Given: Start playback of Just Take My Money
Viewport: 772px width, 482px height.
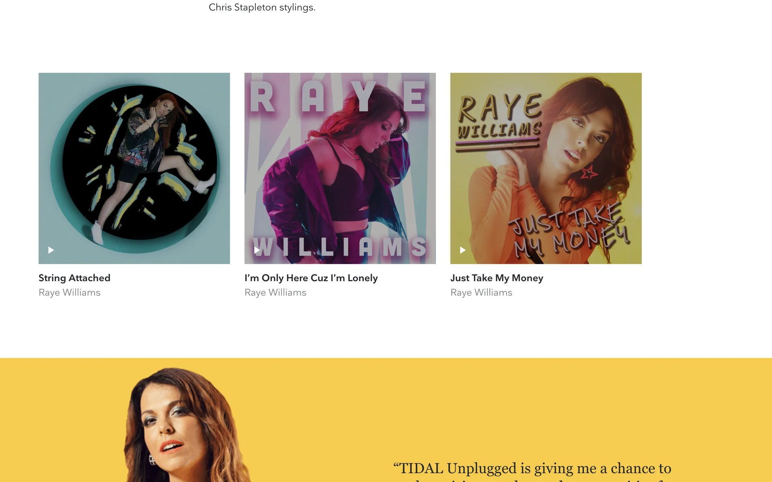Looking at the screenshot, I should [x=463, y=250].
